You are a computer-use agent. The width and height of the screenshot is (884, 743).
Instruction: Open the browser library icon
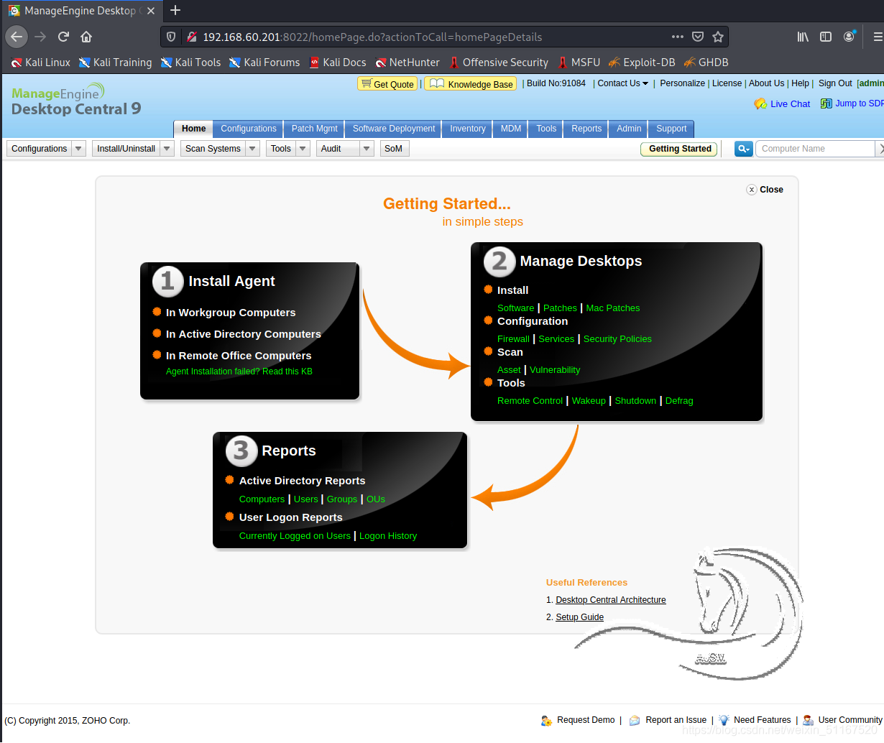tap(803, 37)
